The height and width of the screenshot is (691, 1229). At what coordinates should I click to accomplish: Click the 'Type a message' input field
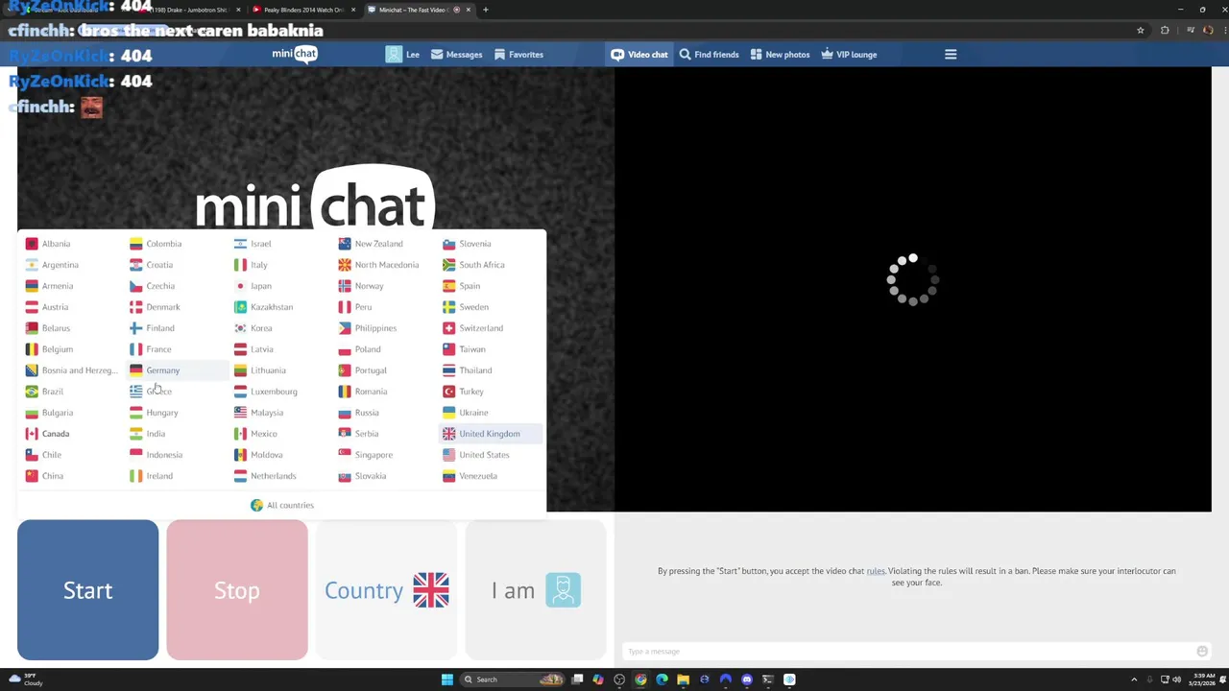tap(907, 652)
